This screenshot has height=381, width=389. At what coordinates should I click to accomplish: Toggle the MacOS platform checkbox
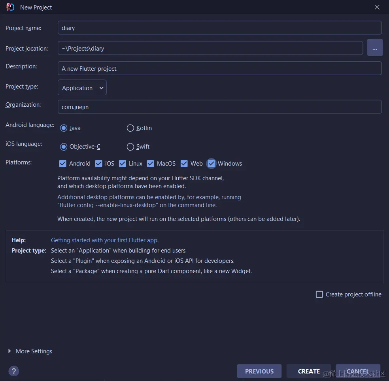pos(151,164)
